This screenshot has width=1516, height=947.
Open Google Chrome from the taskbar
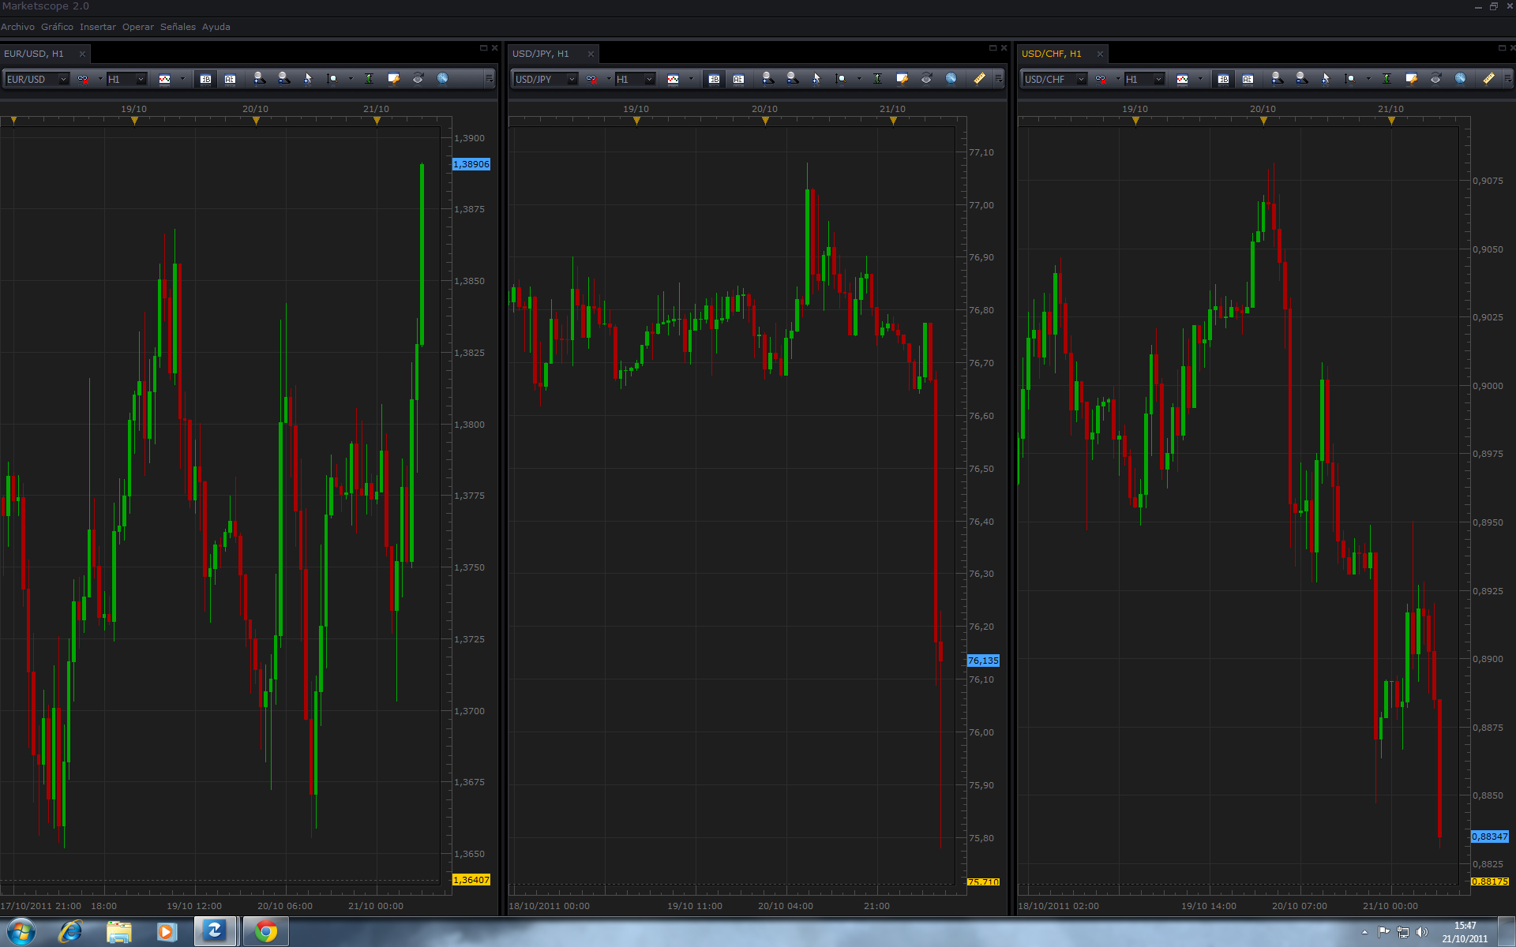[266, 932]
